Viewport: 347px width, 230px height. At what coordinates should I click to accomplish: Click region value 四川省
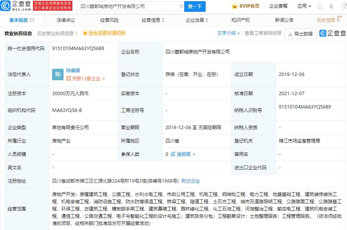172,141
